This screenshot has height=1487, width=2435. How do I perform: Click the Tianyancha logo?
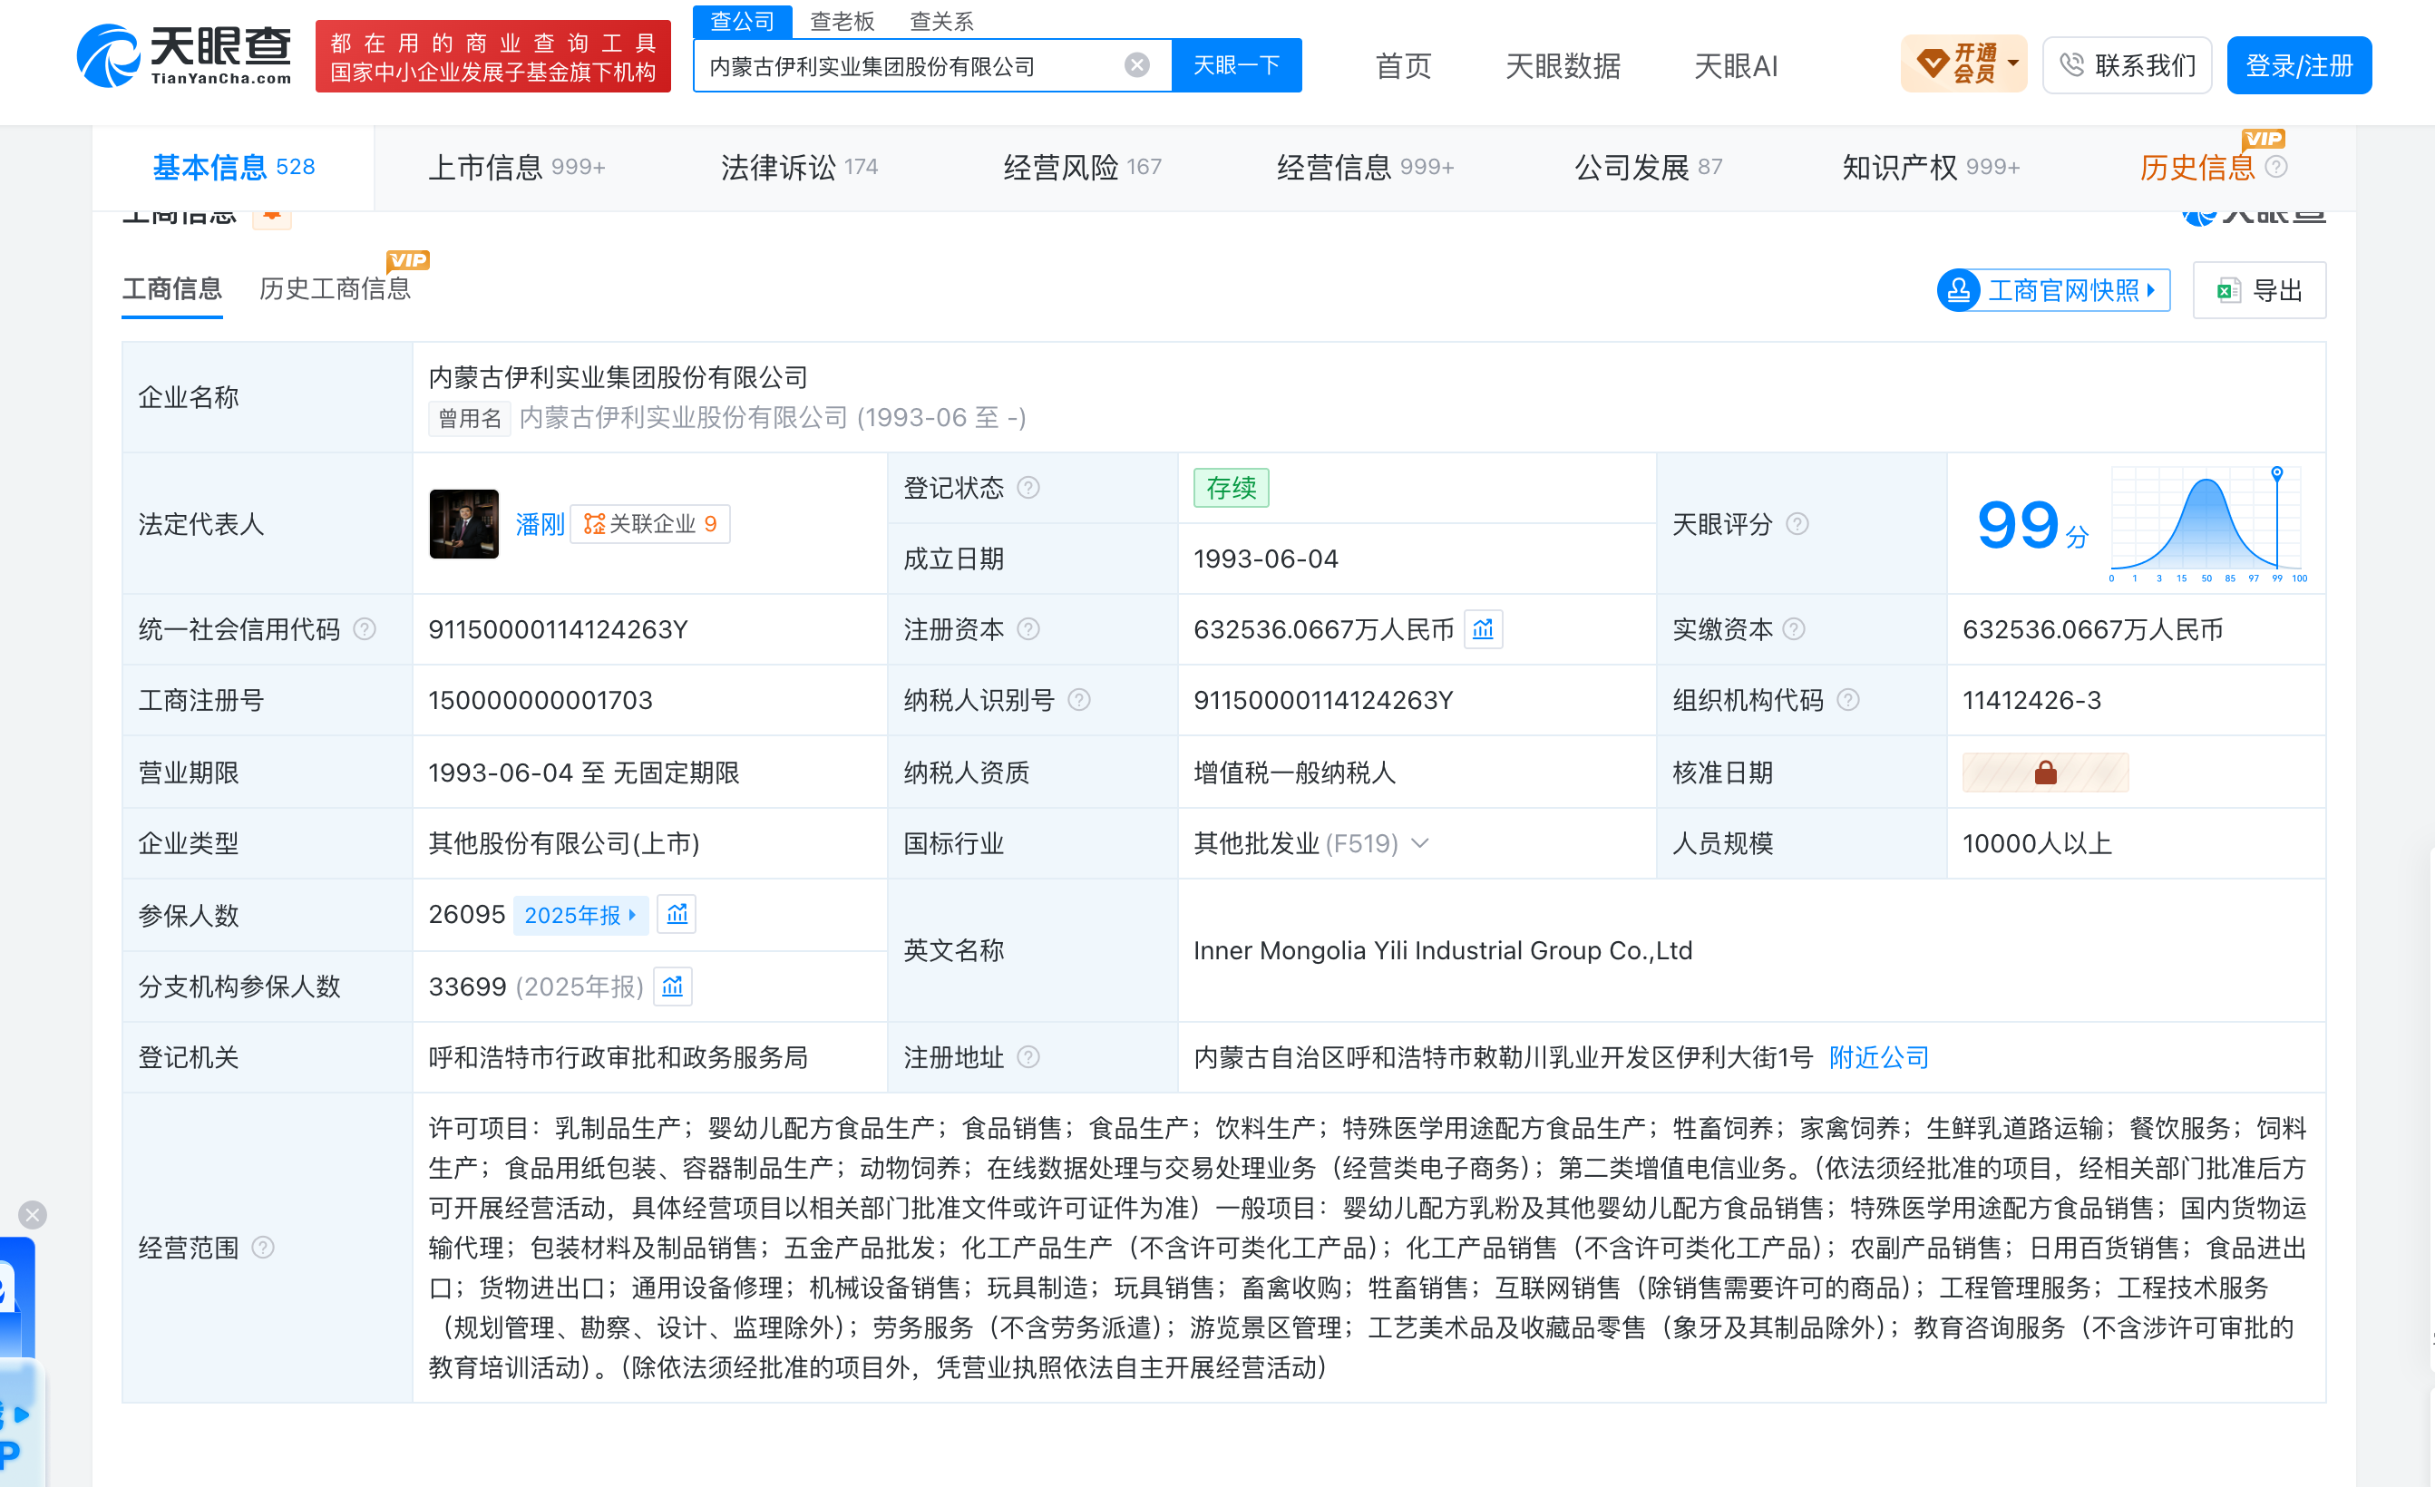coord(185,55)
